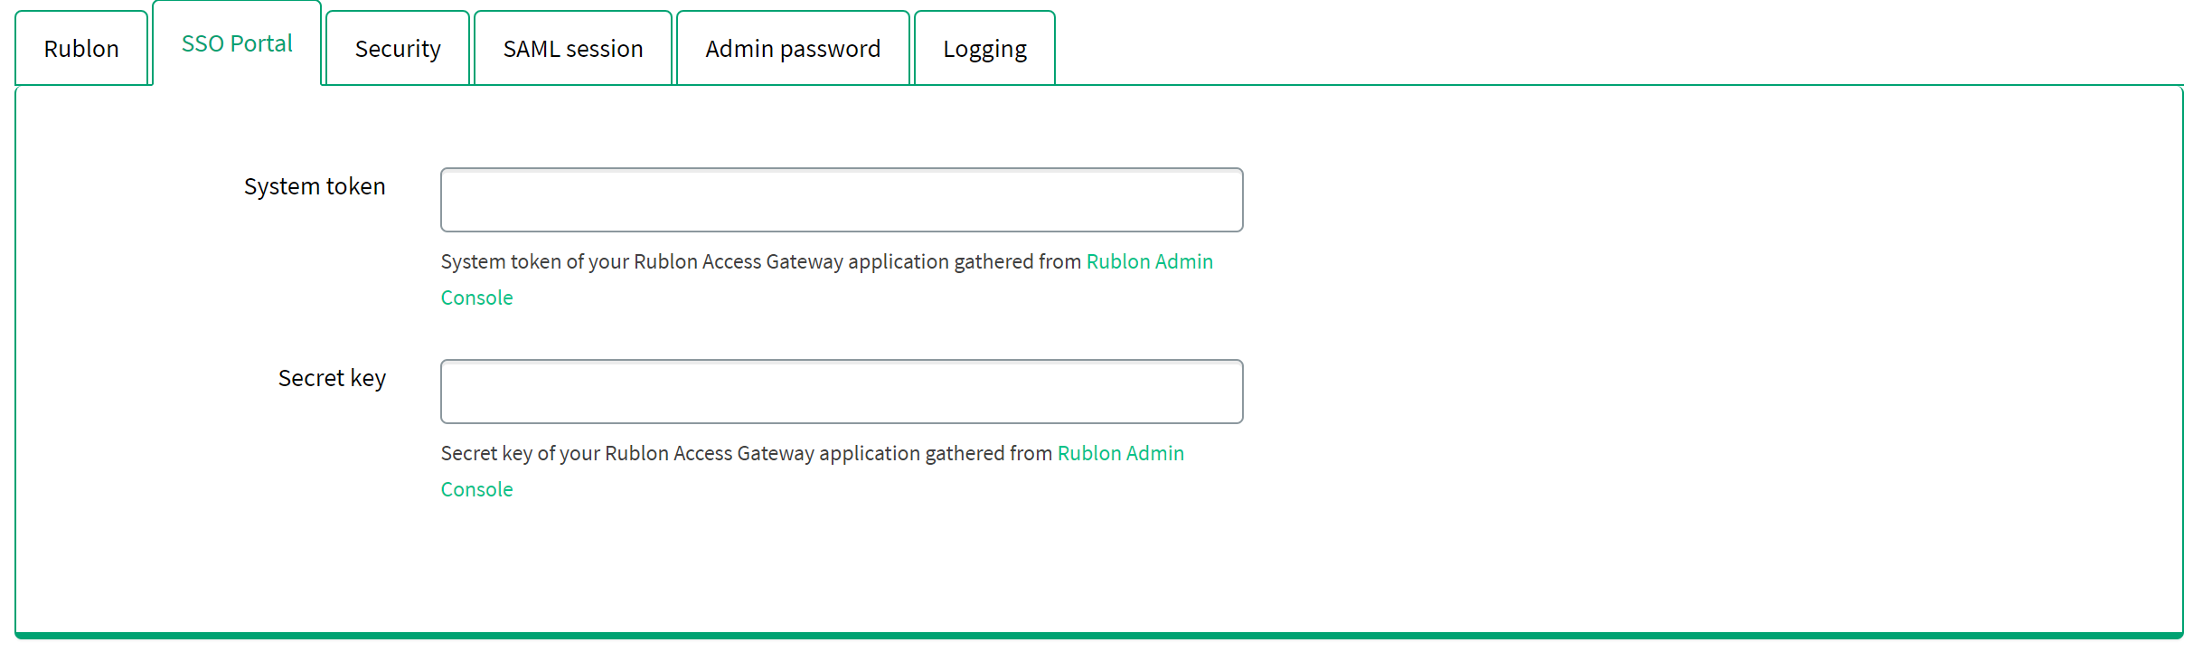Focus the Secret key input field

pos(842,392)
